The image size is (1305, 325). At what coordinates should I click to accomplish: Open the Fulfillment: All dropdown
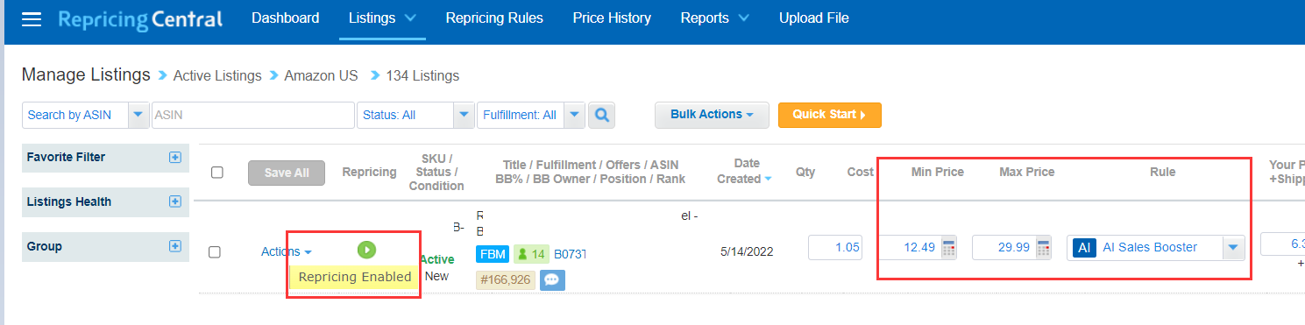(x=530, y=115)
